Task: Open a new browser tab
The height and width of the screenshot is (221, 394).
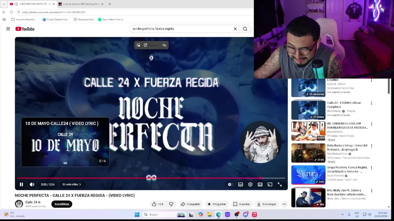Action: [110, 4]
